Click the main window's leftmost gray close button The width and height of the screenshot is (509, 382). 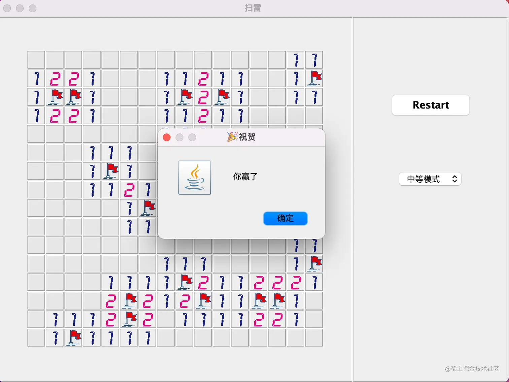click(x=7, y=8)
